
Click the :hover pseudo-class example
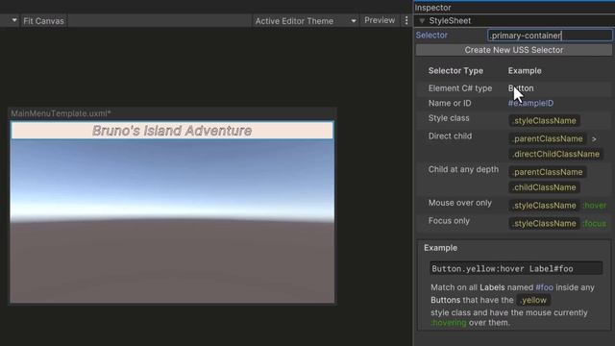click(x=595, y=206)
